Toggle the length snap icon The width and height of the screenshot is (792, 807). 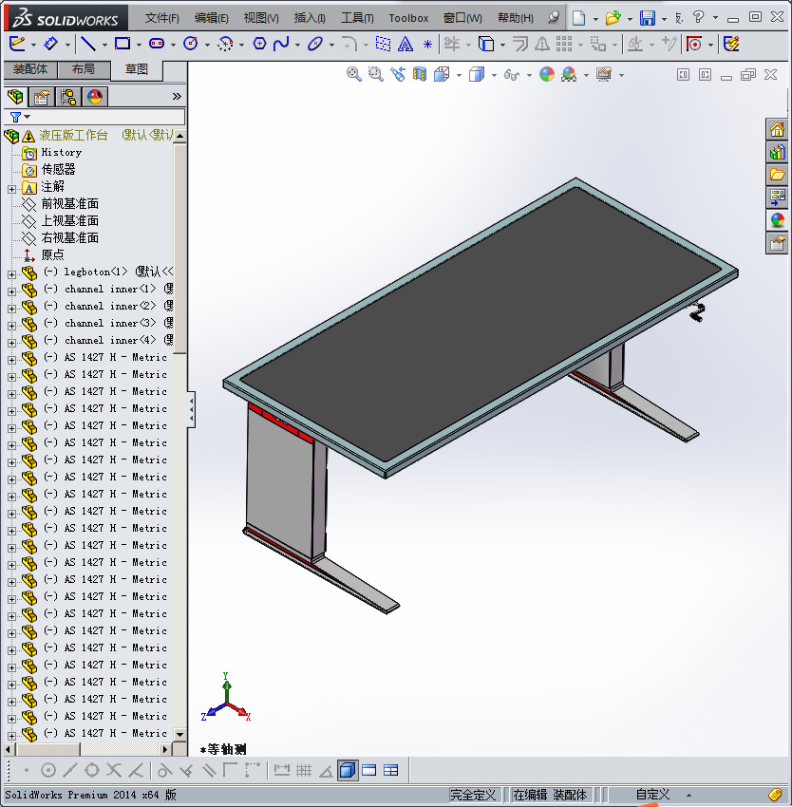(x=282, y=771)
